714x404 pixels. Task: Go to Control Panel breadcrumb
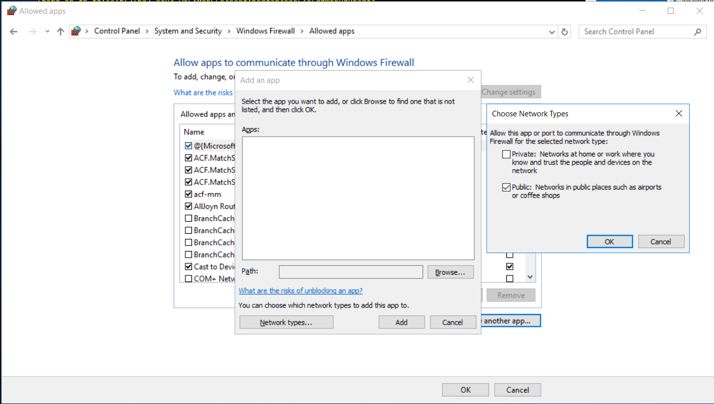[117, 31]
